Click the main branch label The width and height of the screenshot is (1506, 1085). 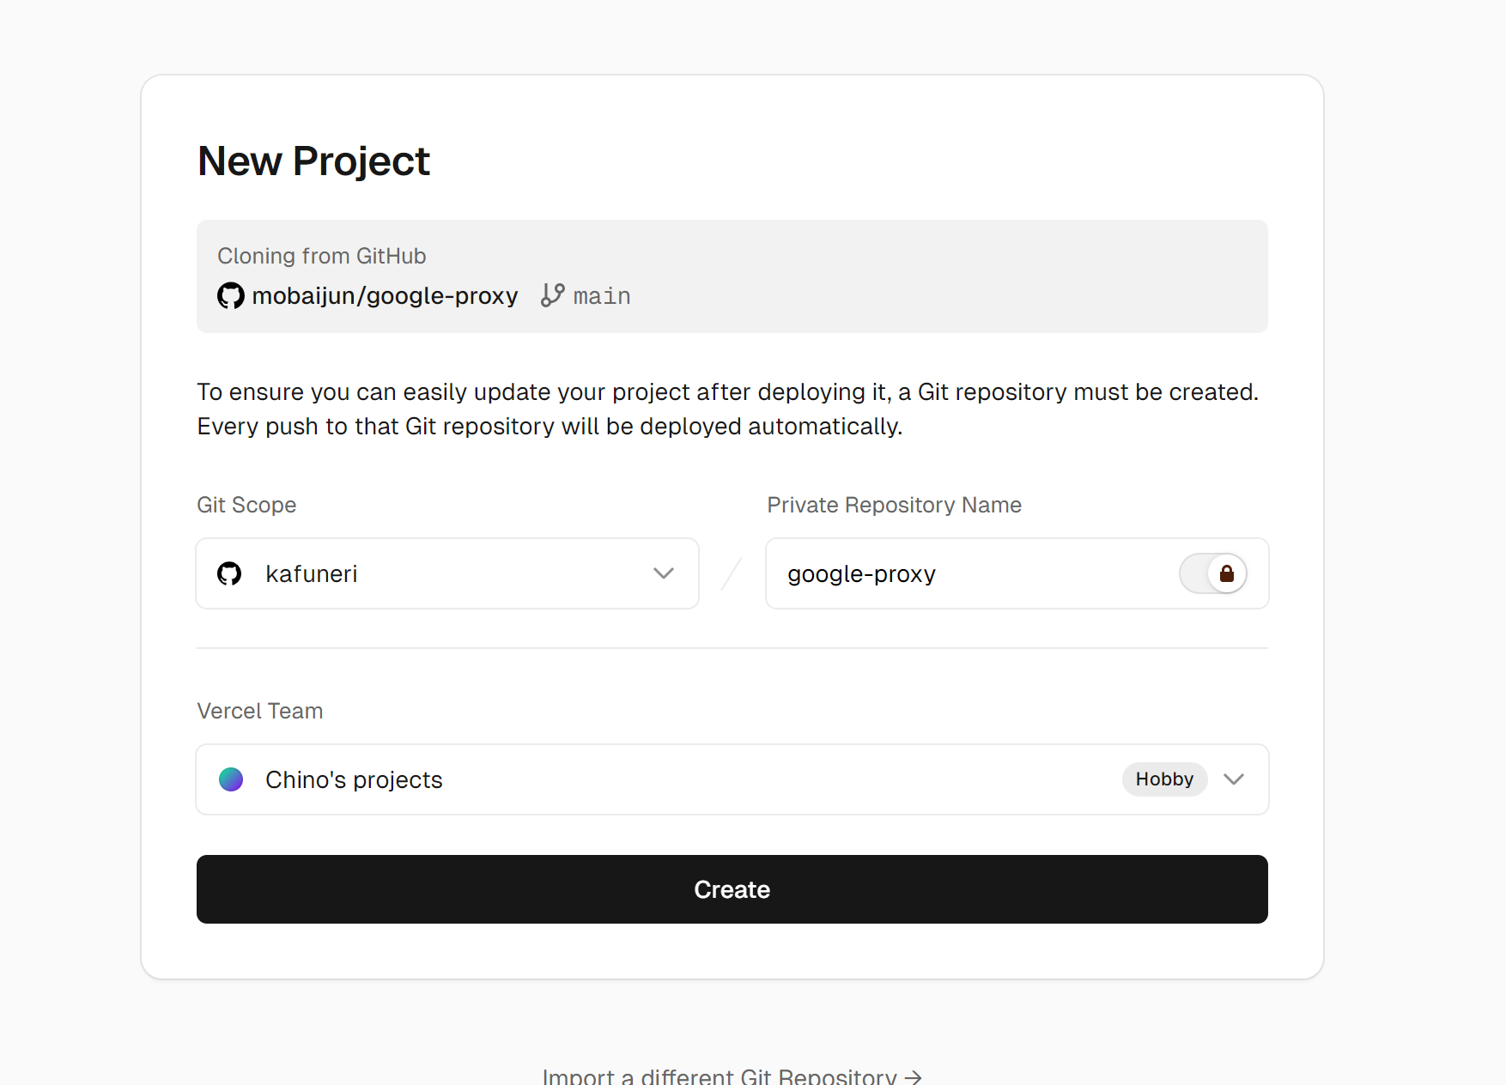pyautogui.click(x=602, y=296)
